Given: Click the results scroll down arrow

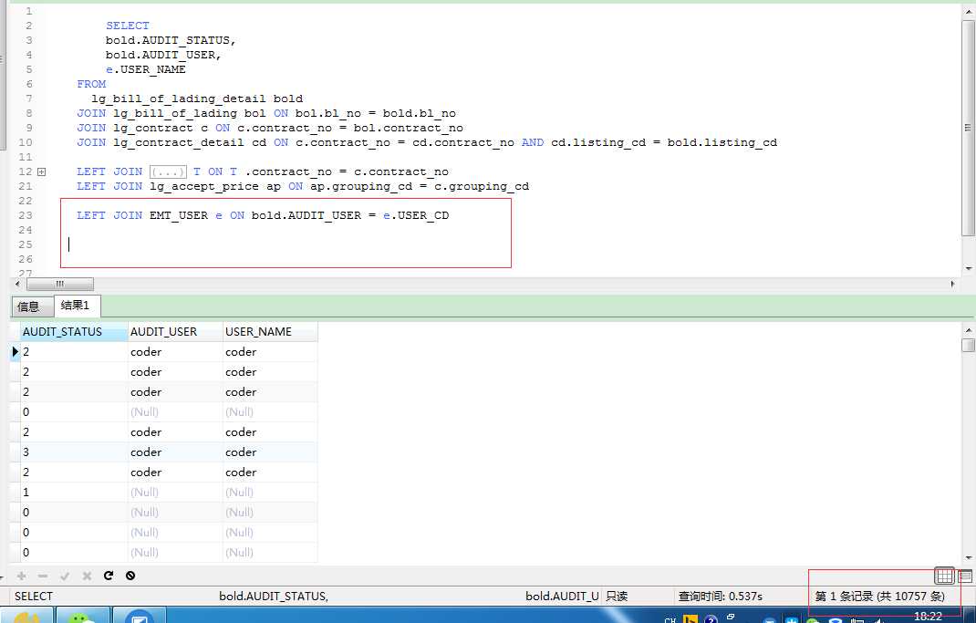Looking at the screenshot, I should pos(968,558).
